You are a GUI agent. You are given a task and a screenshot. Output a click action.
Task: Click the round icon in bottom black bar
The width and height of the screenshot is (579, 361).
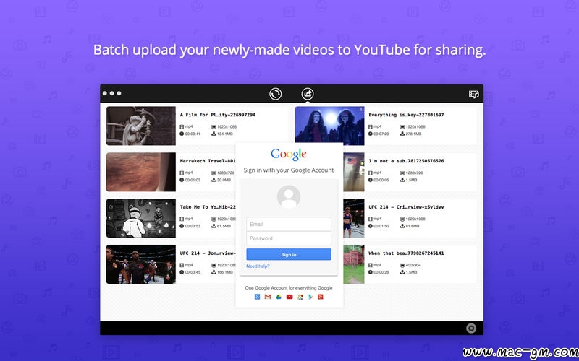coord(471,328)
